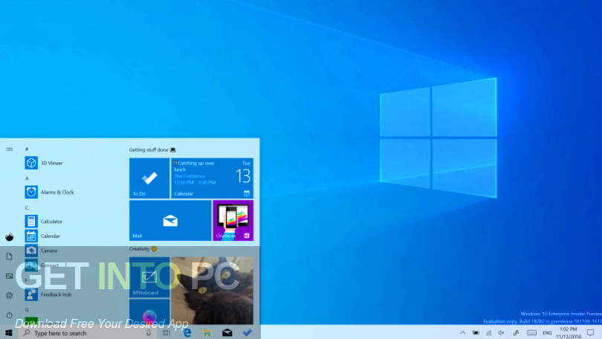Open the OneNote tile
The image size is (602, 339).
point(233,220)
